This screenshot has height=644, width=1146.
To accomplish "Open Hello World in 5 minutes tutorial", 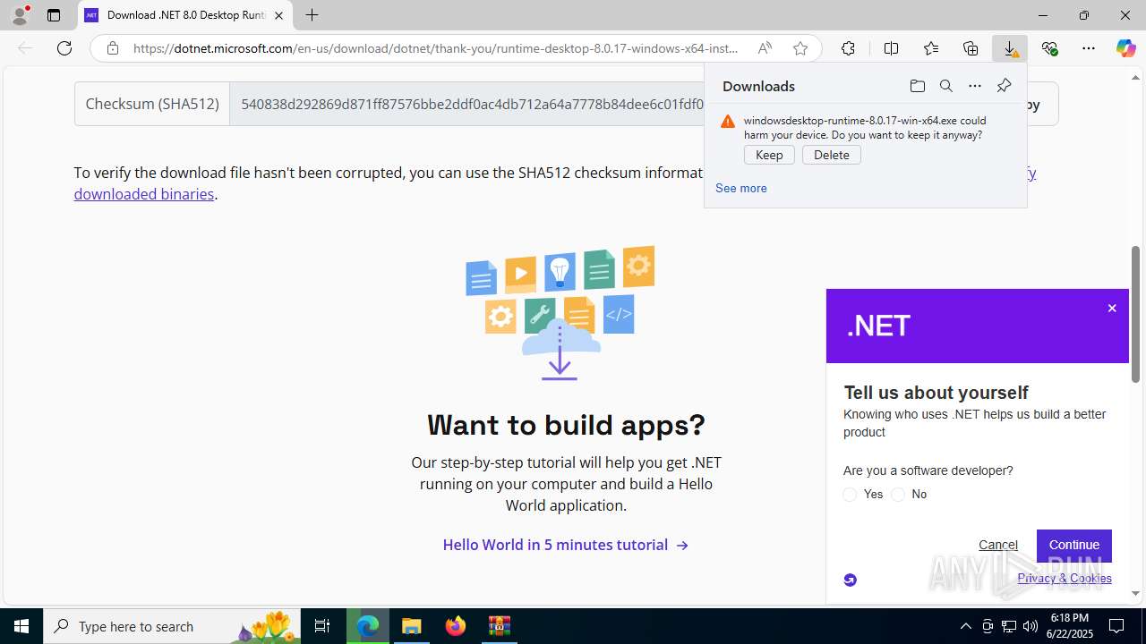I will pyautogui.click(x=566, y=545).
